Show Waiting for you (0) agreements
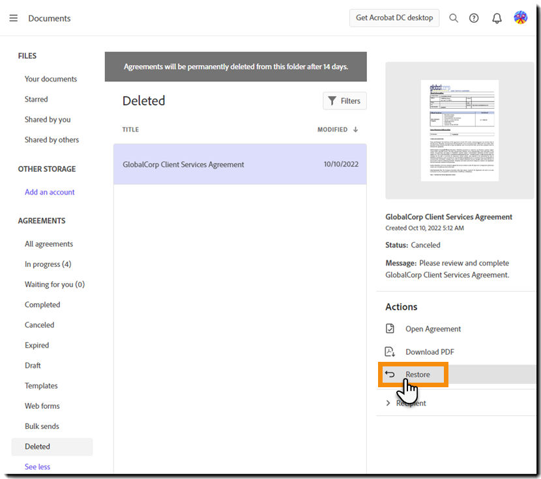 pyautogui.click(x=55, y=284)
